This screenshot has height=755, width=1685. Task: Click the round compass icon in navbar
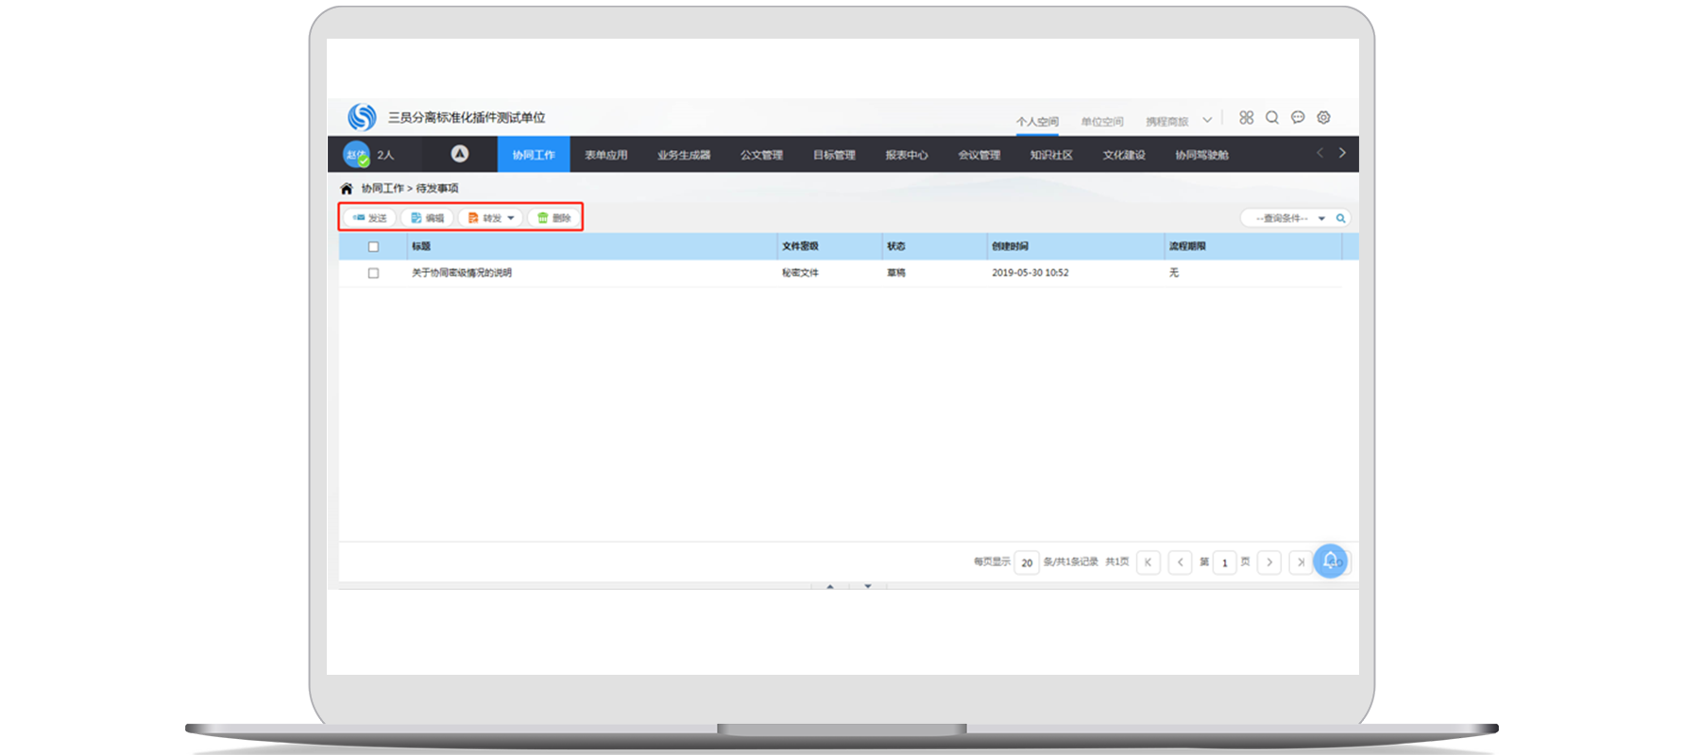point(460,154)
